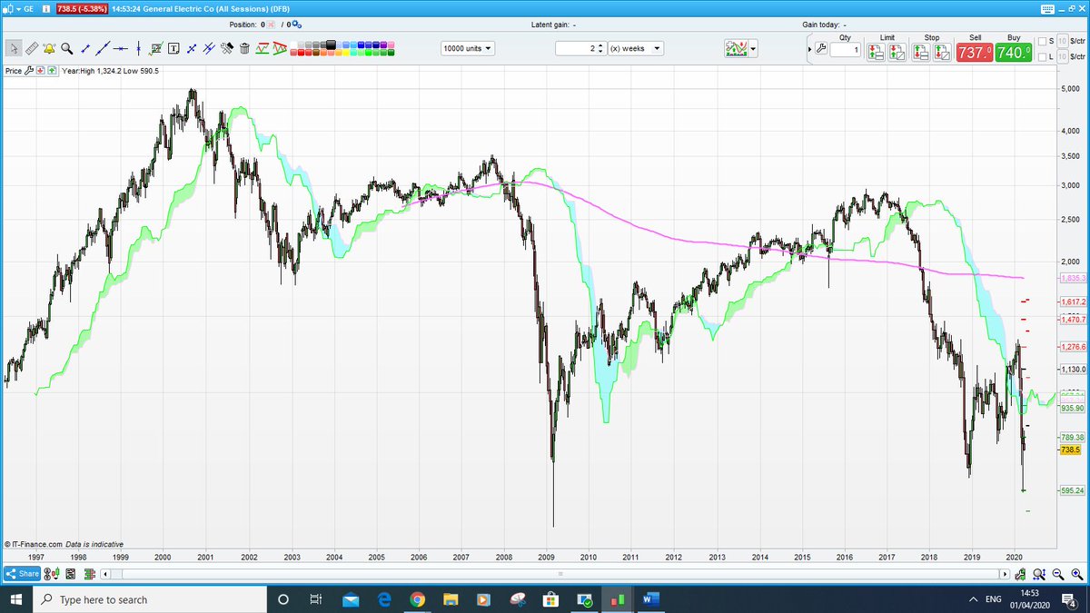Select the text annotation tool
The image size is (1090, 613).
pyautogui.click(x=173, y=48)
